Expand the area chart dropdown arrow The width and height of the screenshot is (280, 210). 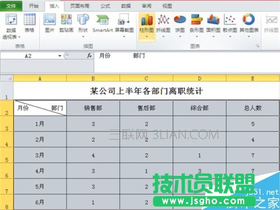point(213,36)
